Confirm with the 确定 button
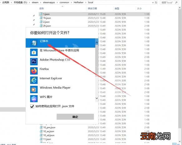 (x=75, y=117)
